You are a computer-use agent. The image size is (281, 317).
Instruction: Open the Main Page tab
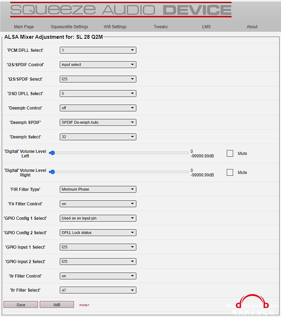24,27
